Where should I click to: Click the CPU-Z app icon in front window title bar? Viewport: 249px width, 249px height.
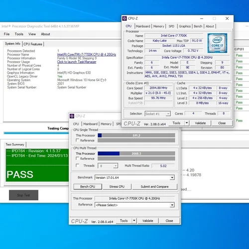124,18
